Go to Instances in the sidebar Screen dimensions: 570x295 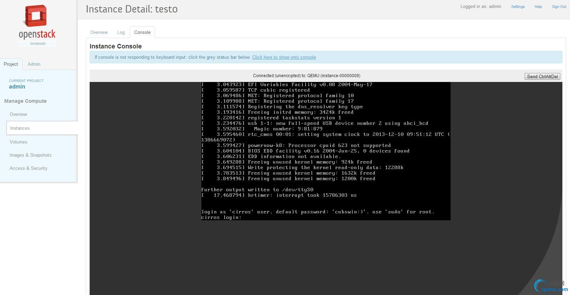point(42,128)
